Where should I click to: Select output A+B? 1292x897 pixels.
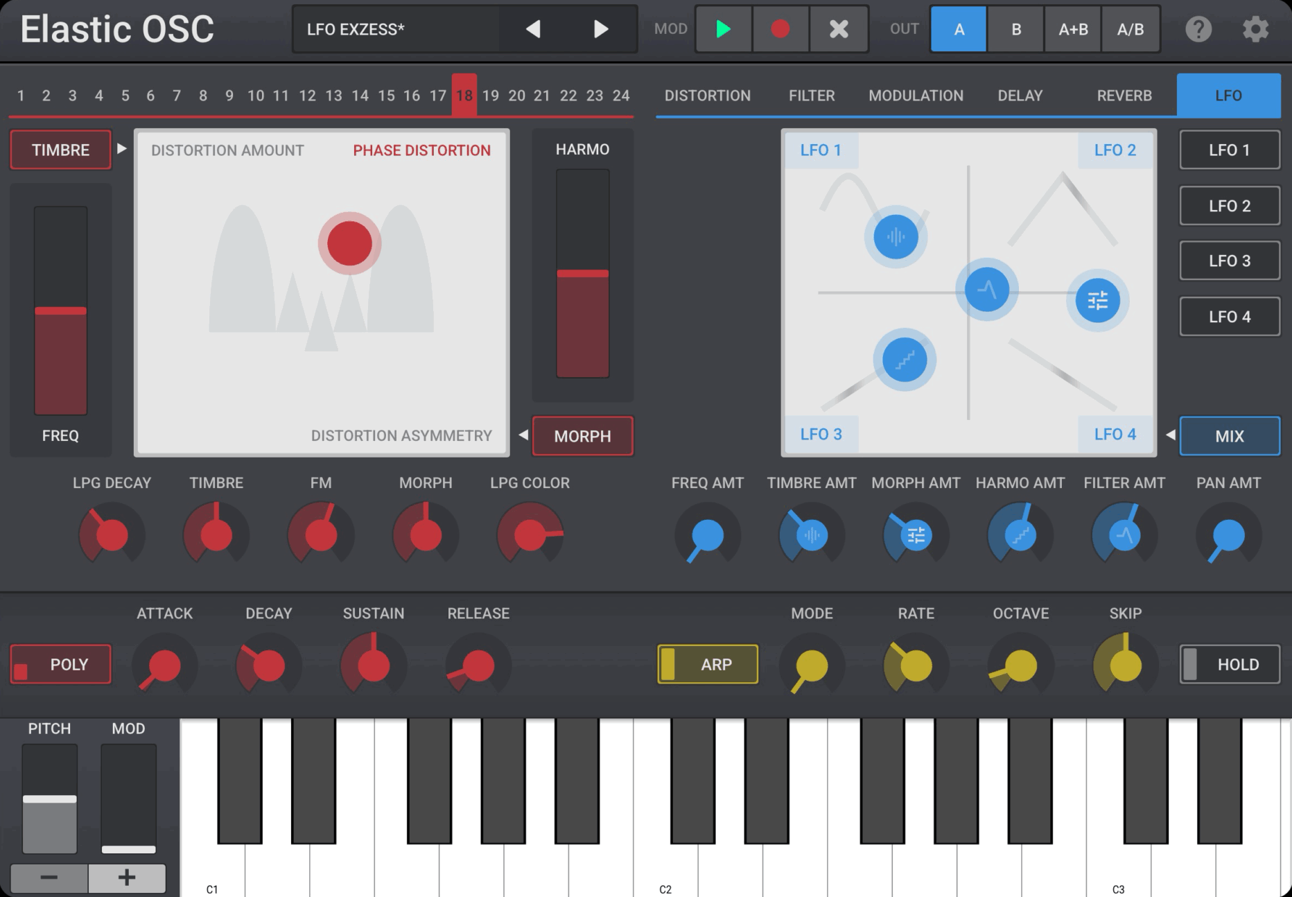(x=1073, y=29)
